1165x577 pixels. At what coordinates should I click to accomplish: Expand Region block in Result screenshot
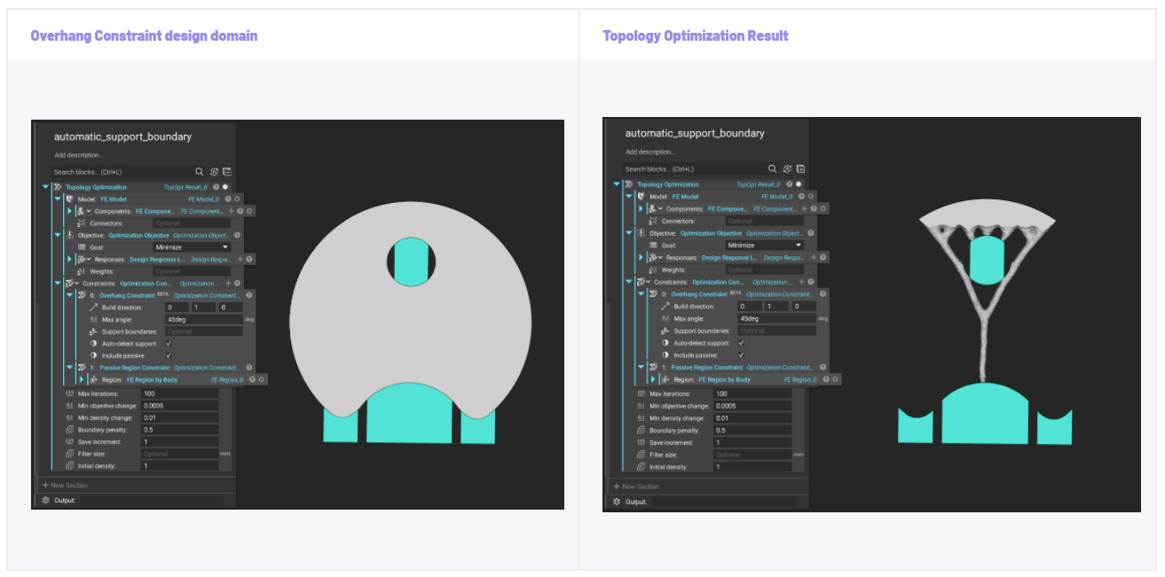point(652,379)
